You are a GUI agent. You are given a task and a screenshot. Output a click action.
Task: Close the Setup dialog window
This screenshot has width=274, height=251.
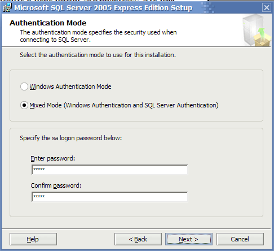(267, 8)
